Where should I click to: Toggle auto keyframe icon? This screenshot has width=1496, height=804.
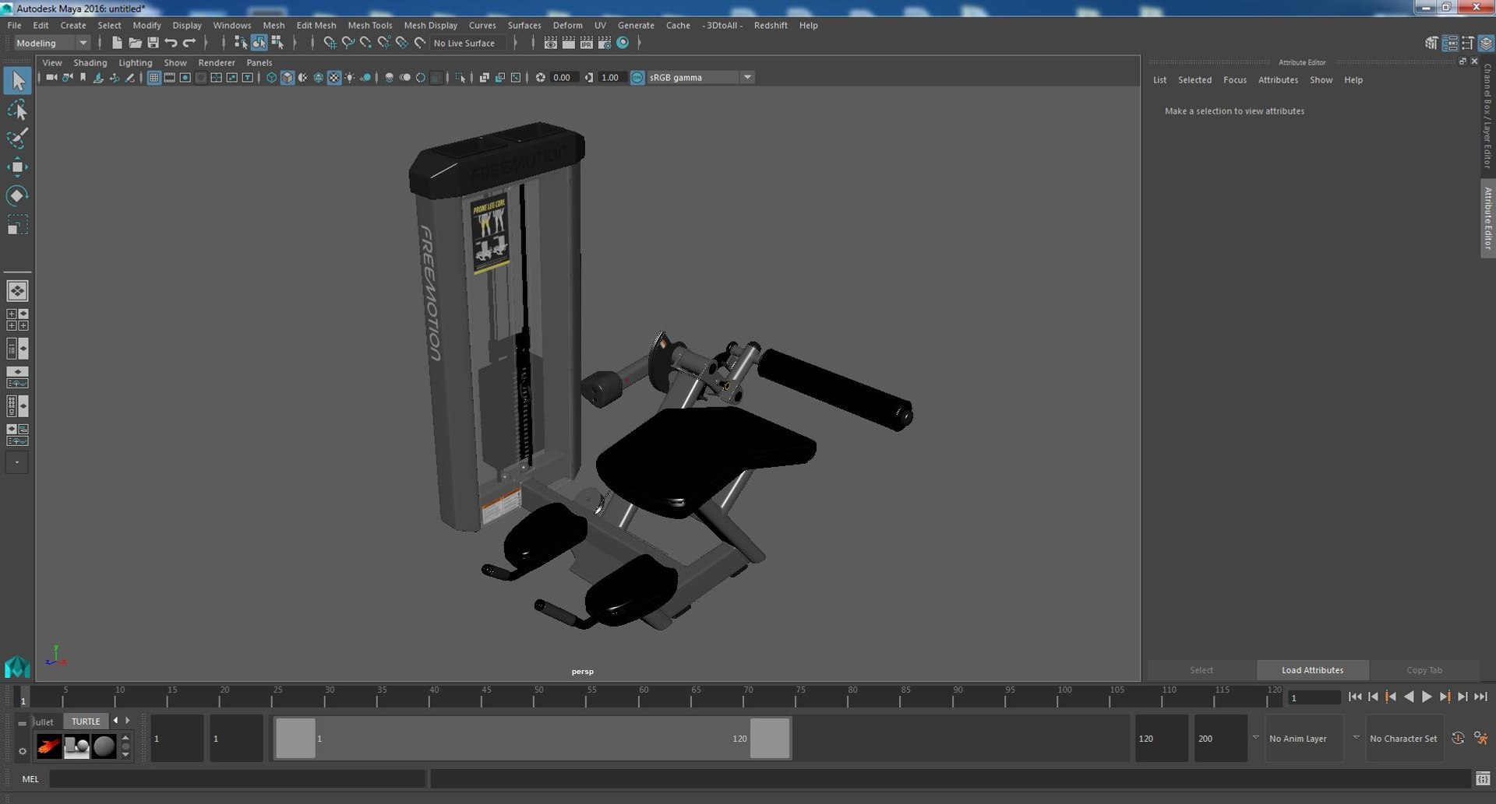1458,738
